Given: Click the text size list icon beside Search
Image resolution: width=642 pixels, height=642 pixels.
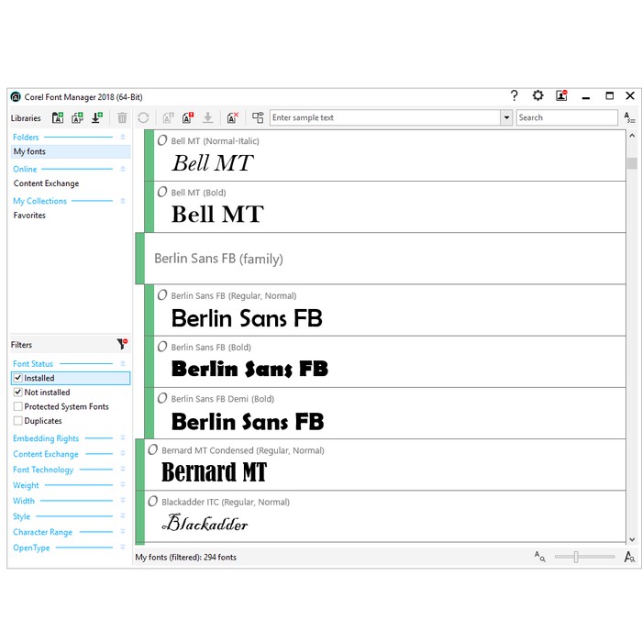Looking at the screenshot, I should 629,118.
